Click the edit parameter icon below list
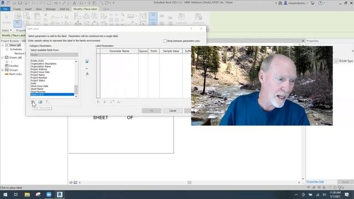Image resolution: width=354 pixels, height=199 pixels. click(40, 102)
